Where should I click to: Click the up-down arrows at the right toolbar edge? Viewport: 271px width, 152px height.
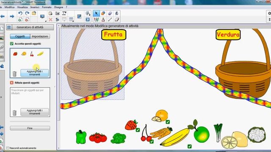pos(269,19)
